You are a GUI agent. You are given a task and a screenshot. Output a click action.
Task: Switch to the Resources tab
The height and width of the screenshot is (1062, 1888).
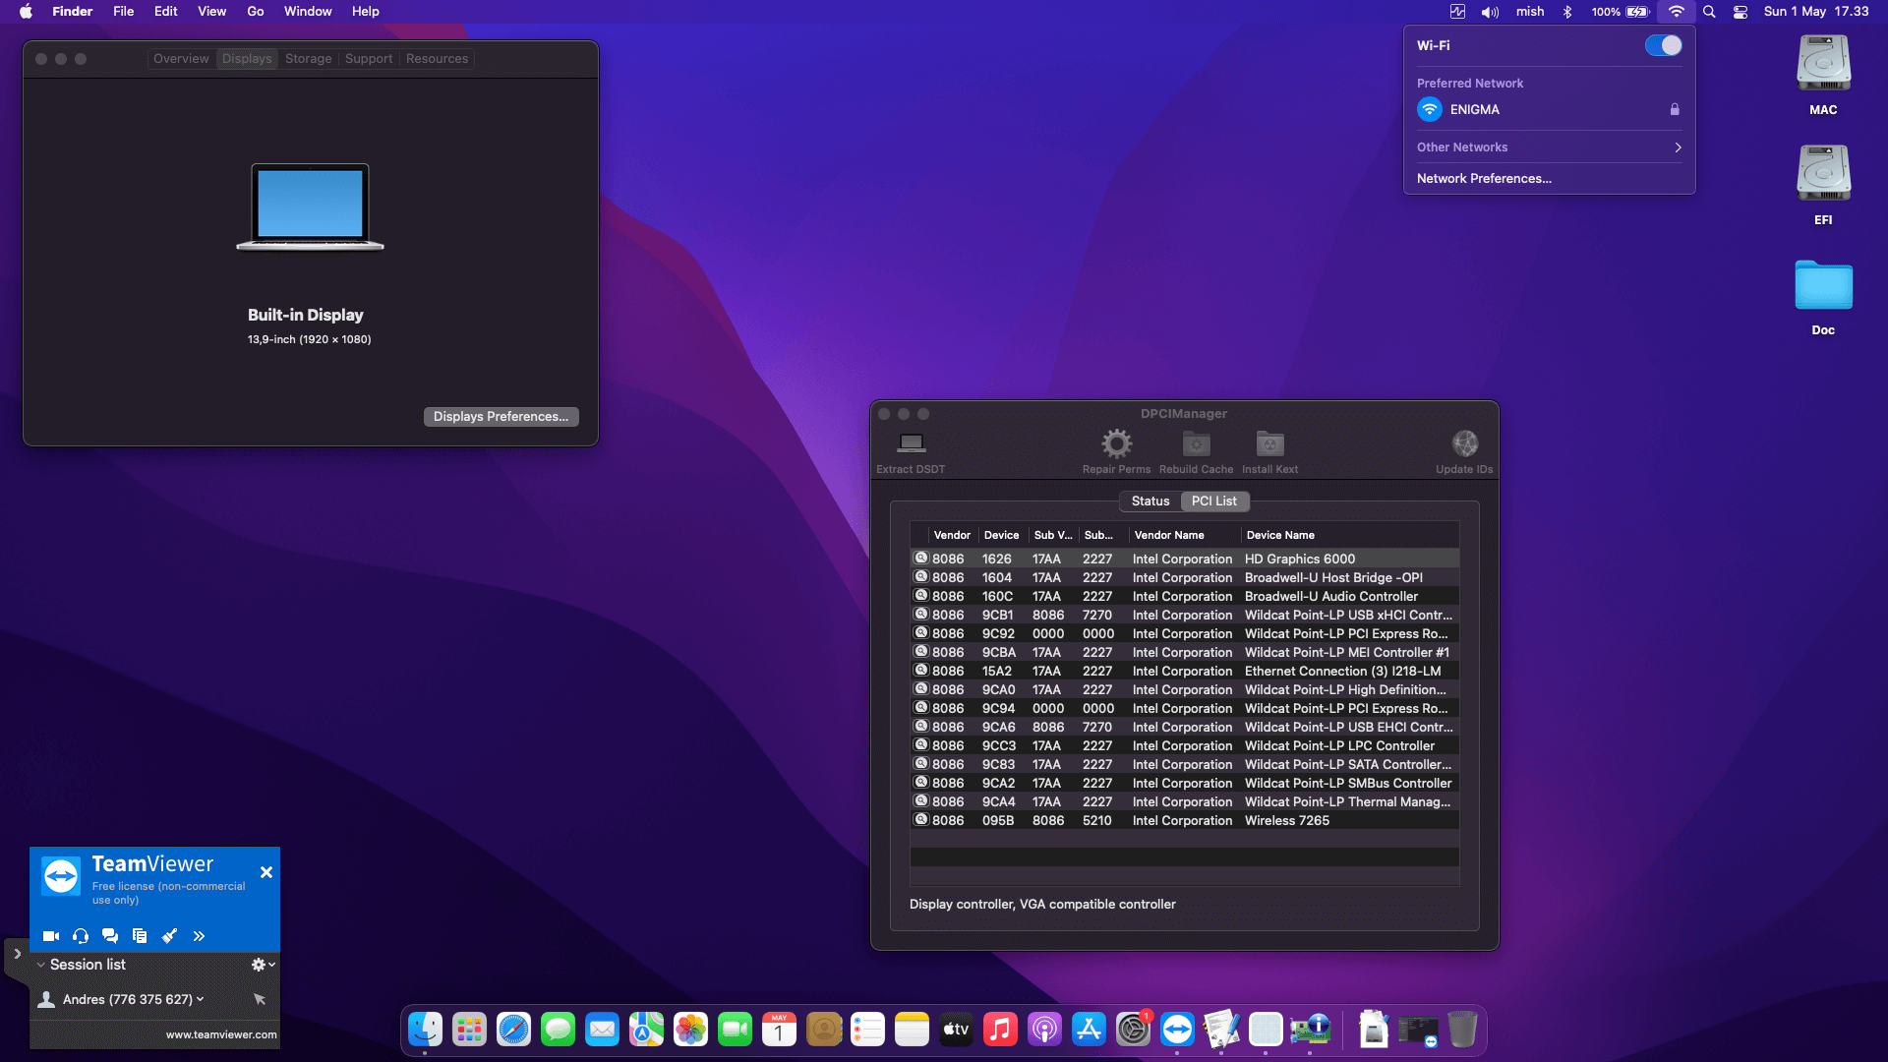(437, 59)
